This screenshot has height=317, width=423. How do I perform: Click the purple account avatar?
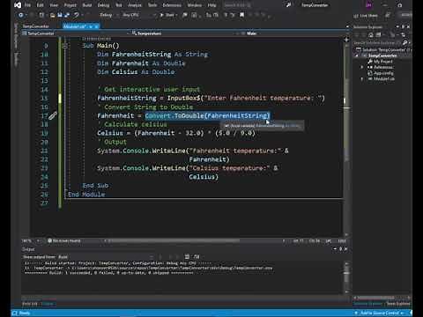369,5
